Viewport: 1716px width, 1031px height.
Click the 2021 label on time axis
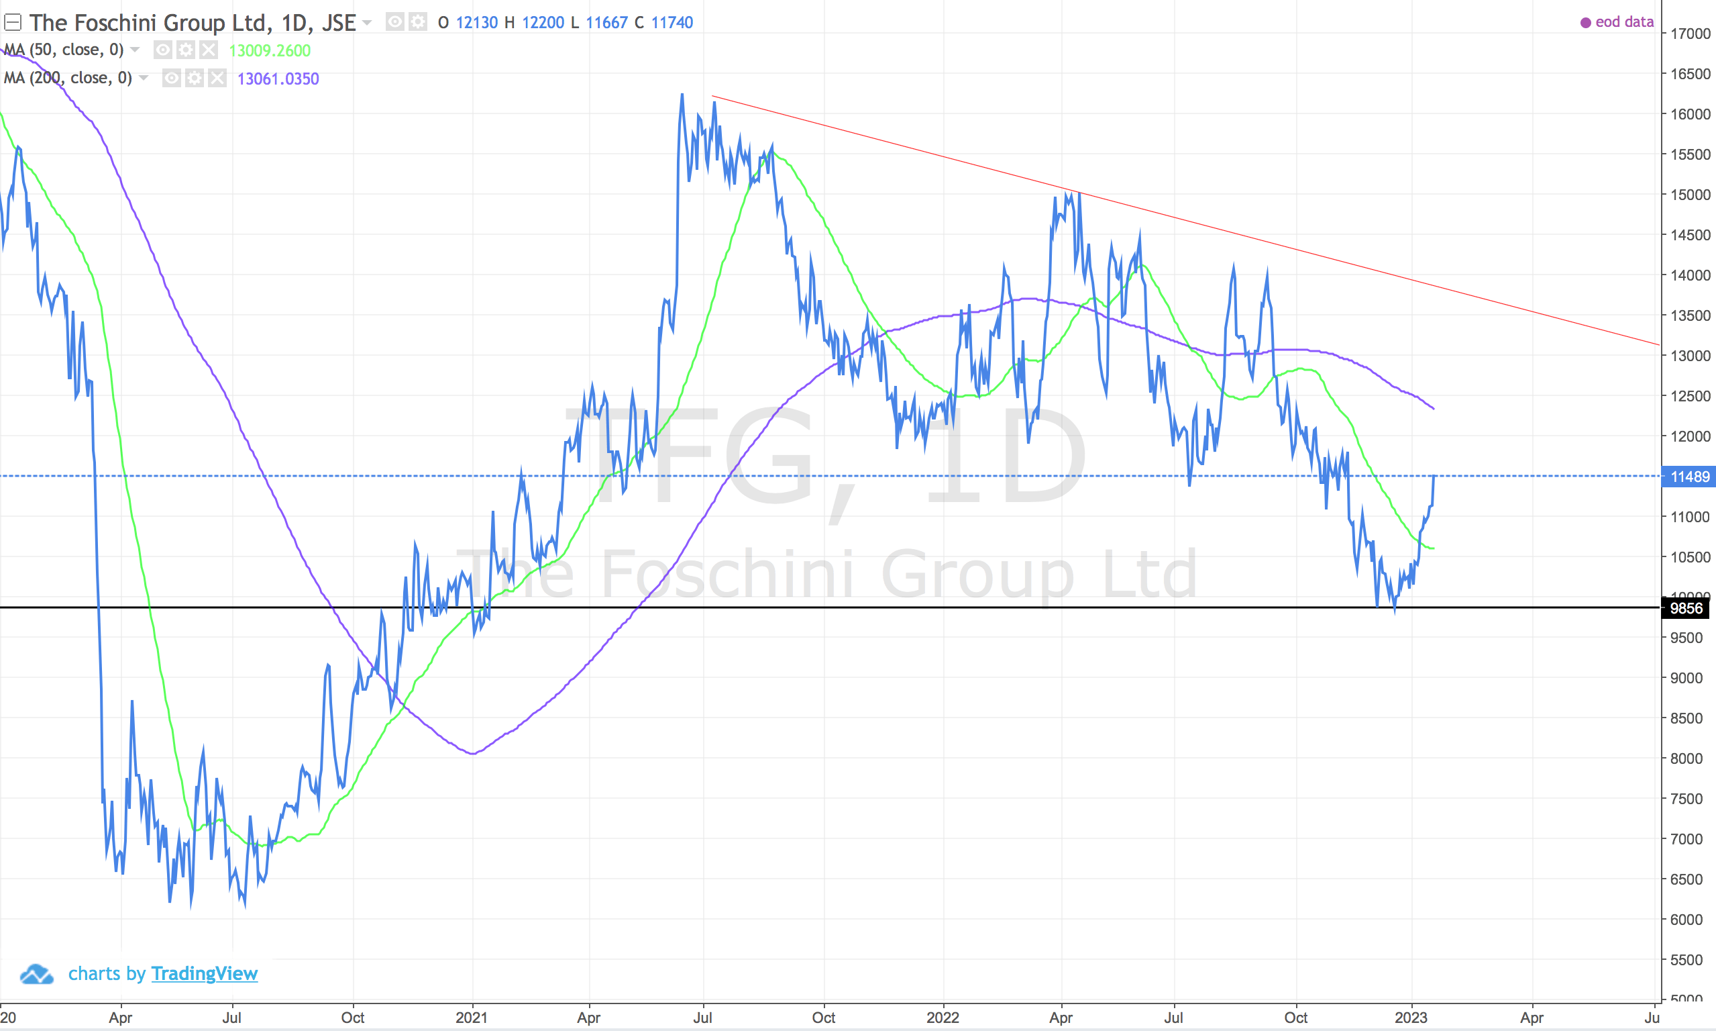(x=472, y=1018)
